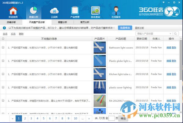183x123 pixels.
Task: Click the vertical scrollbar of the table
Action: (x=181, y=60)
